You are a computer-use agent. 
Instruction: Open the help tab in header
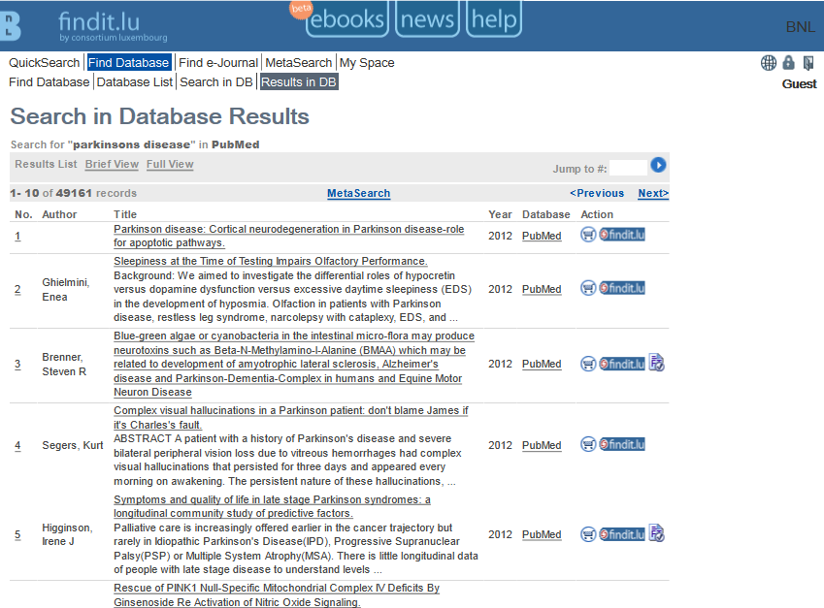pos(494,19)
